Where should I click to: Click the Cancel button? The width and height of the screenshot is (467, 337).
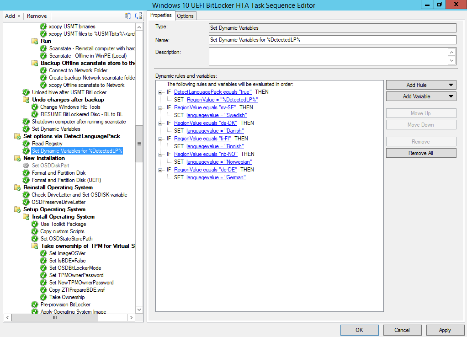pos(402,330)
